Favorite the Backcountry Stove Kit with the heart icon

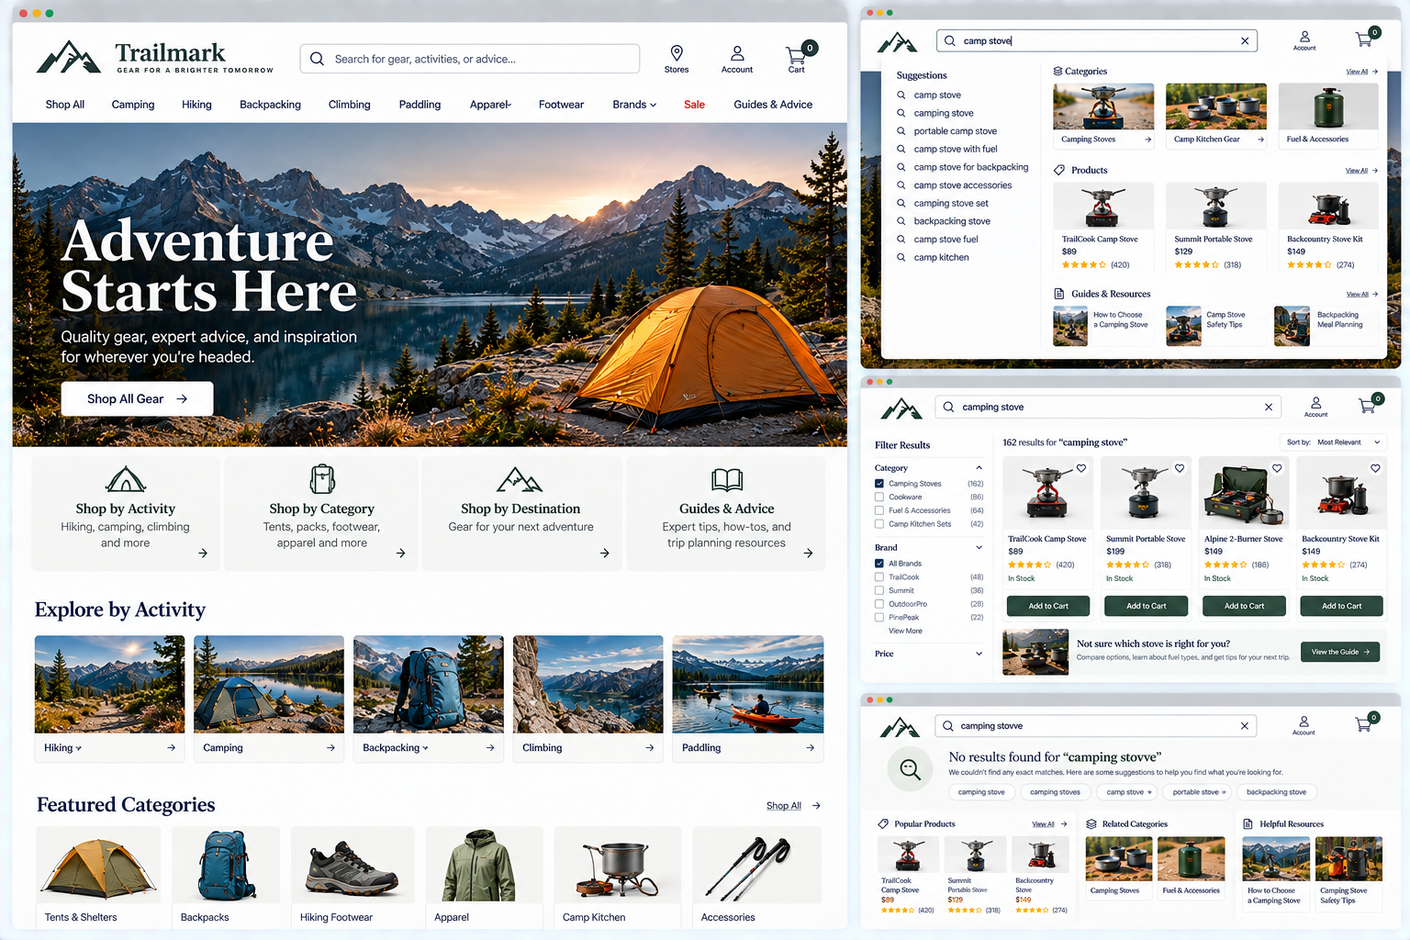click(1375, 468)
